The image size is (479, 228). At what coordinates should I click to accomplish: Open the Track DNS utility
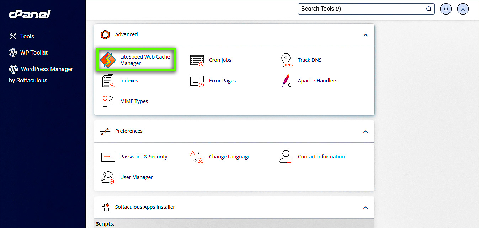(309, 60)
